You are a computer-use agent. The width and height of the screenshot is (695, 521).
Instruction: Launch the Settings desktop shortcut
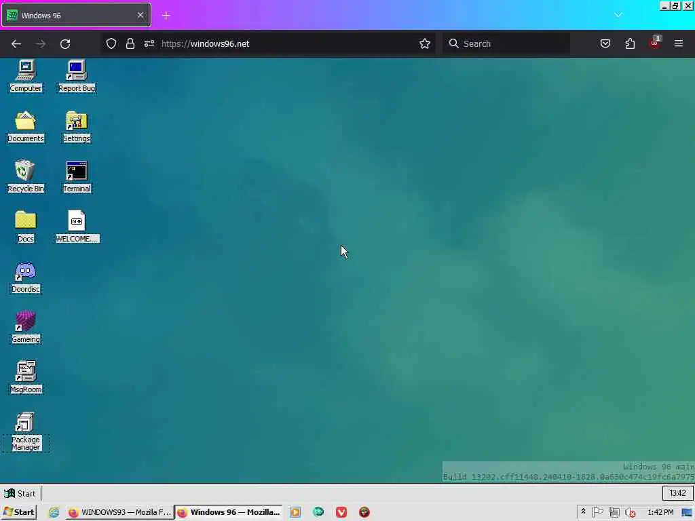pyautogui.click(x=77, y=126)
